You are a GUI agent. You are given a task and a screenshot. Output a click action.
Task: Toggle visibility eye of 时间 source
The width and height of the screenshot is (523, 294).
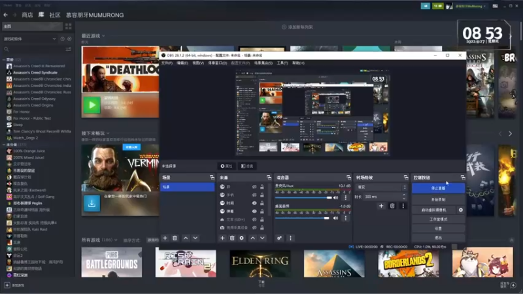click(x=254, y=203)
